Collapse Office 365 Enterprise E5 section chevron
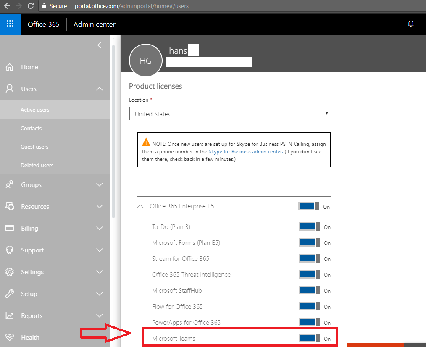Viewport: 426px width, 347px height. pyautogui.click(x=140, y=206)
